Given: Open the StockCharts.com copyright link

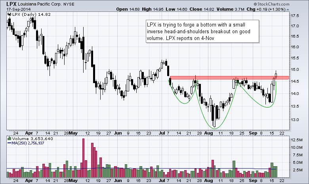Looking at the screenshot, I should 271,4.
